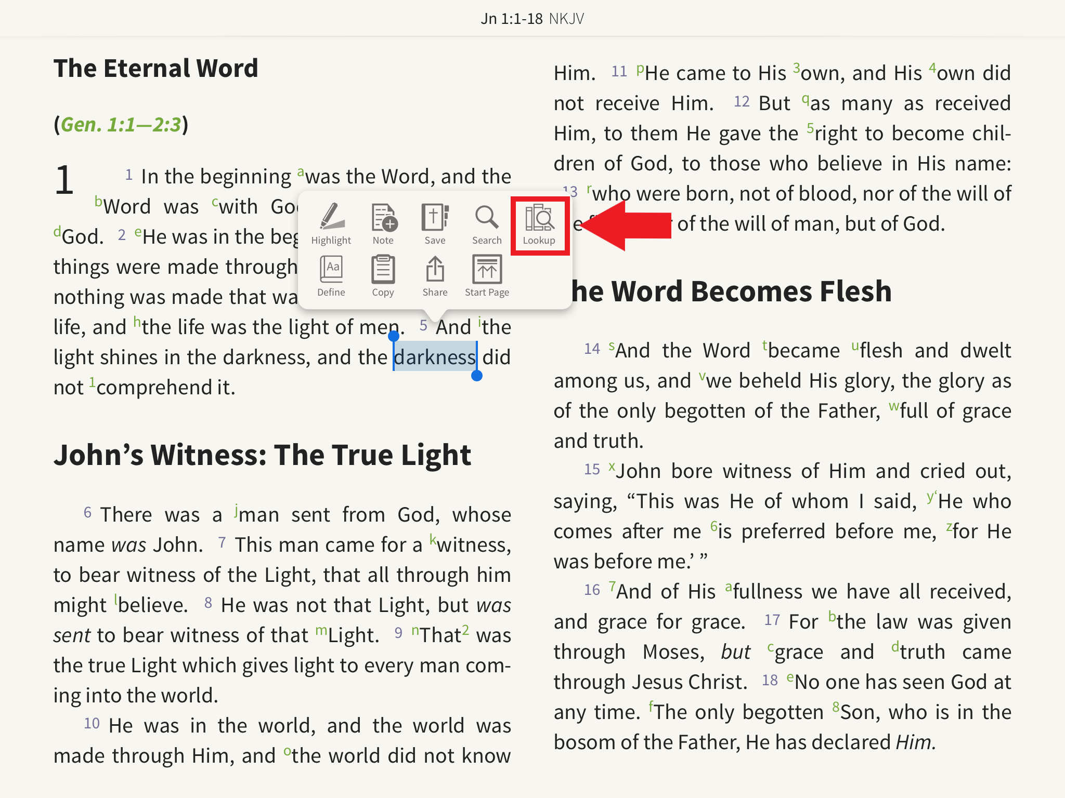Image resolution: width=1065 pixels, height=798 pixels.
Task: Tap heading John's Witness: The True Light
Action: 263,455
